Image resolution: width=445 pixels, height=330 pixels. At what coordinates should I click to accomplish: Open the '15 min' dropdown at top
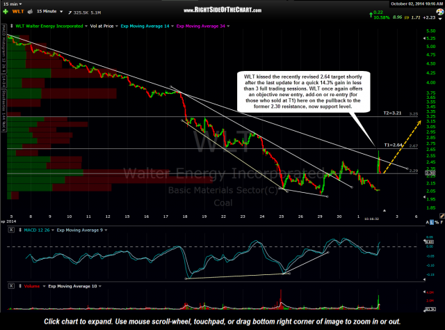click(x=13, y=4)
